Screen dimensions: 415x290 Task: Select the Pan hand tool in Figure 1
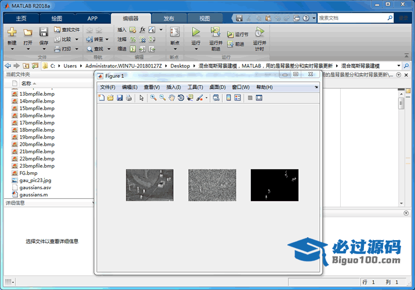point(172,98)
